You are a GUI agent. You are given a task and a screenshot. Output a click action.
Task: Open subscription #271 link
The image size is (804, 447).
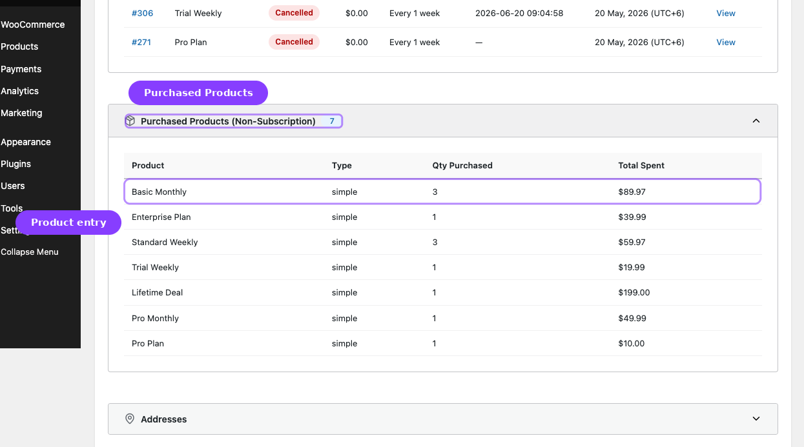coord(141,42)
